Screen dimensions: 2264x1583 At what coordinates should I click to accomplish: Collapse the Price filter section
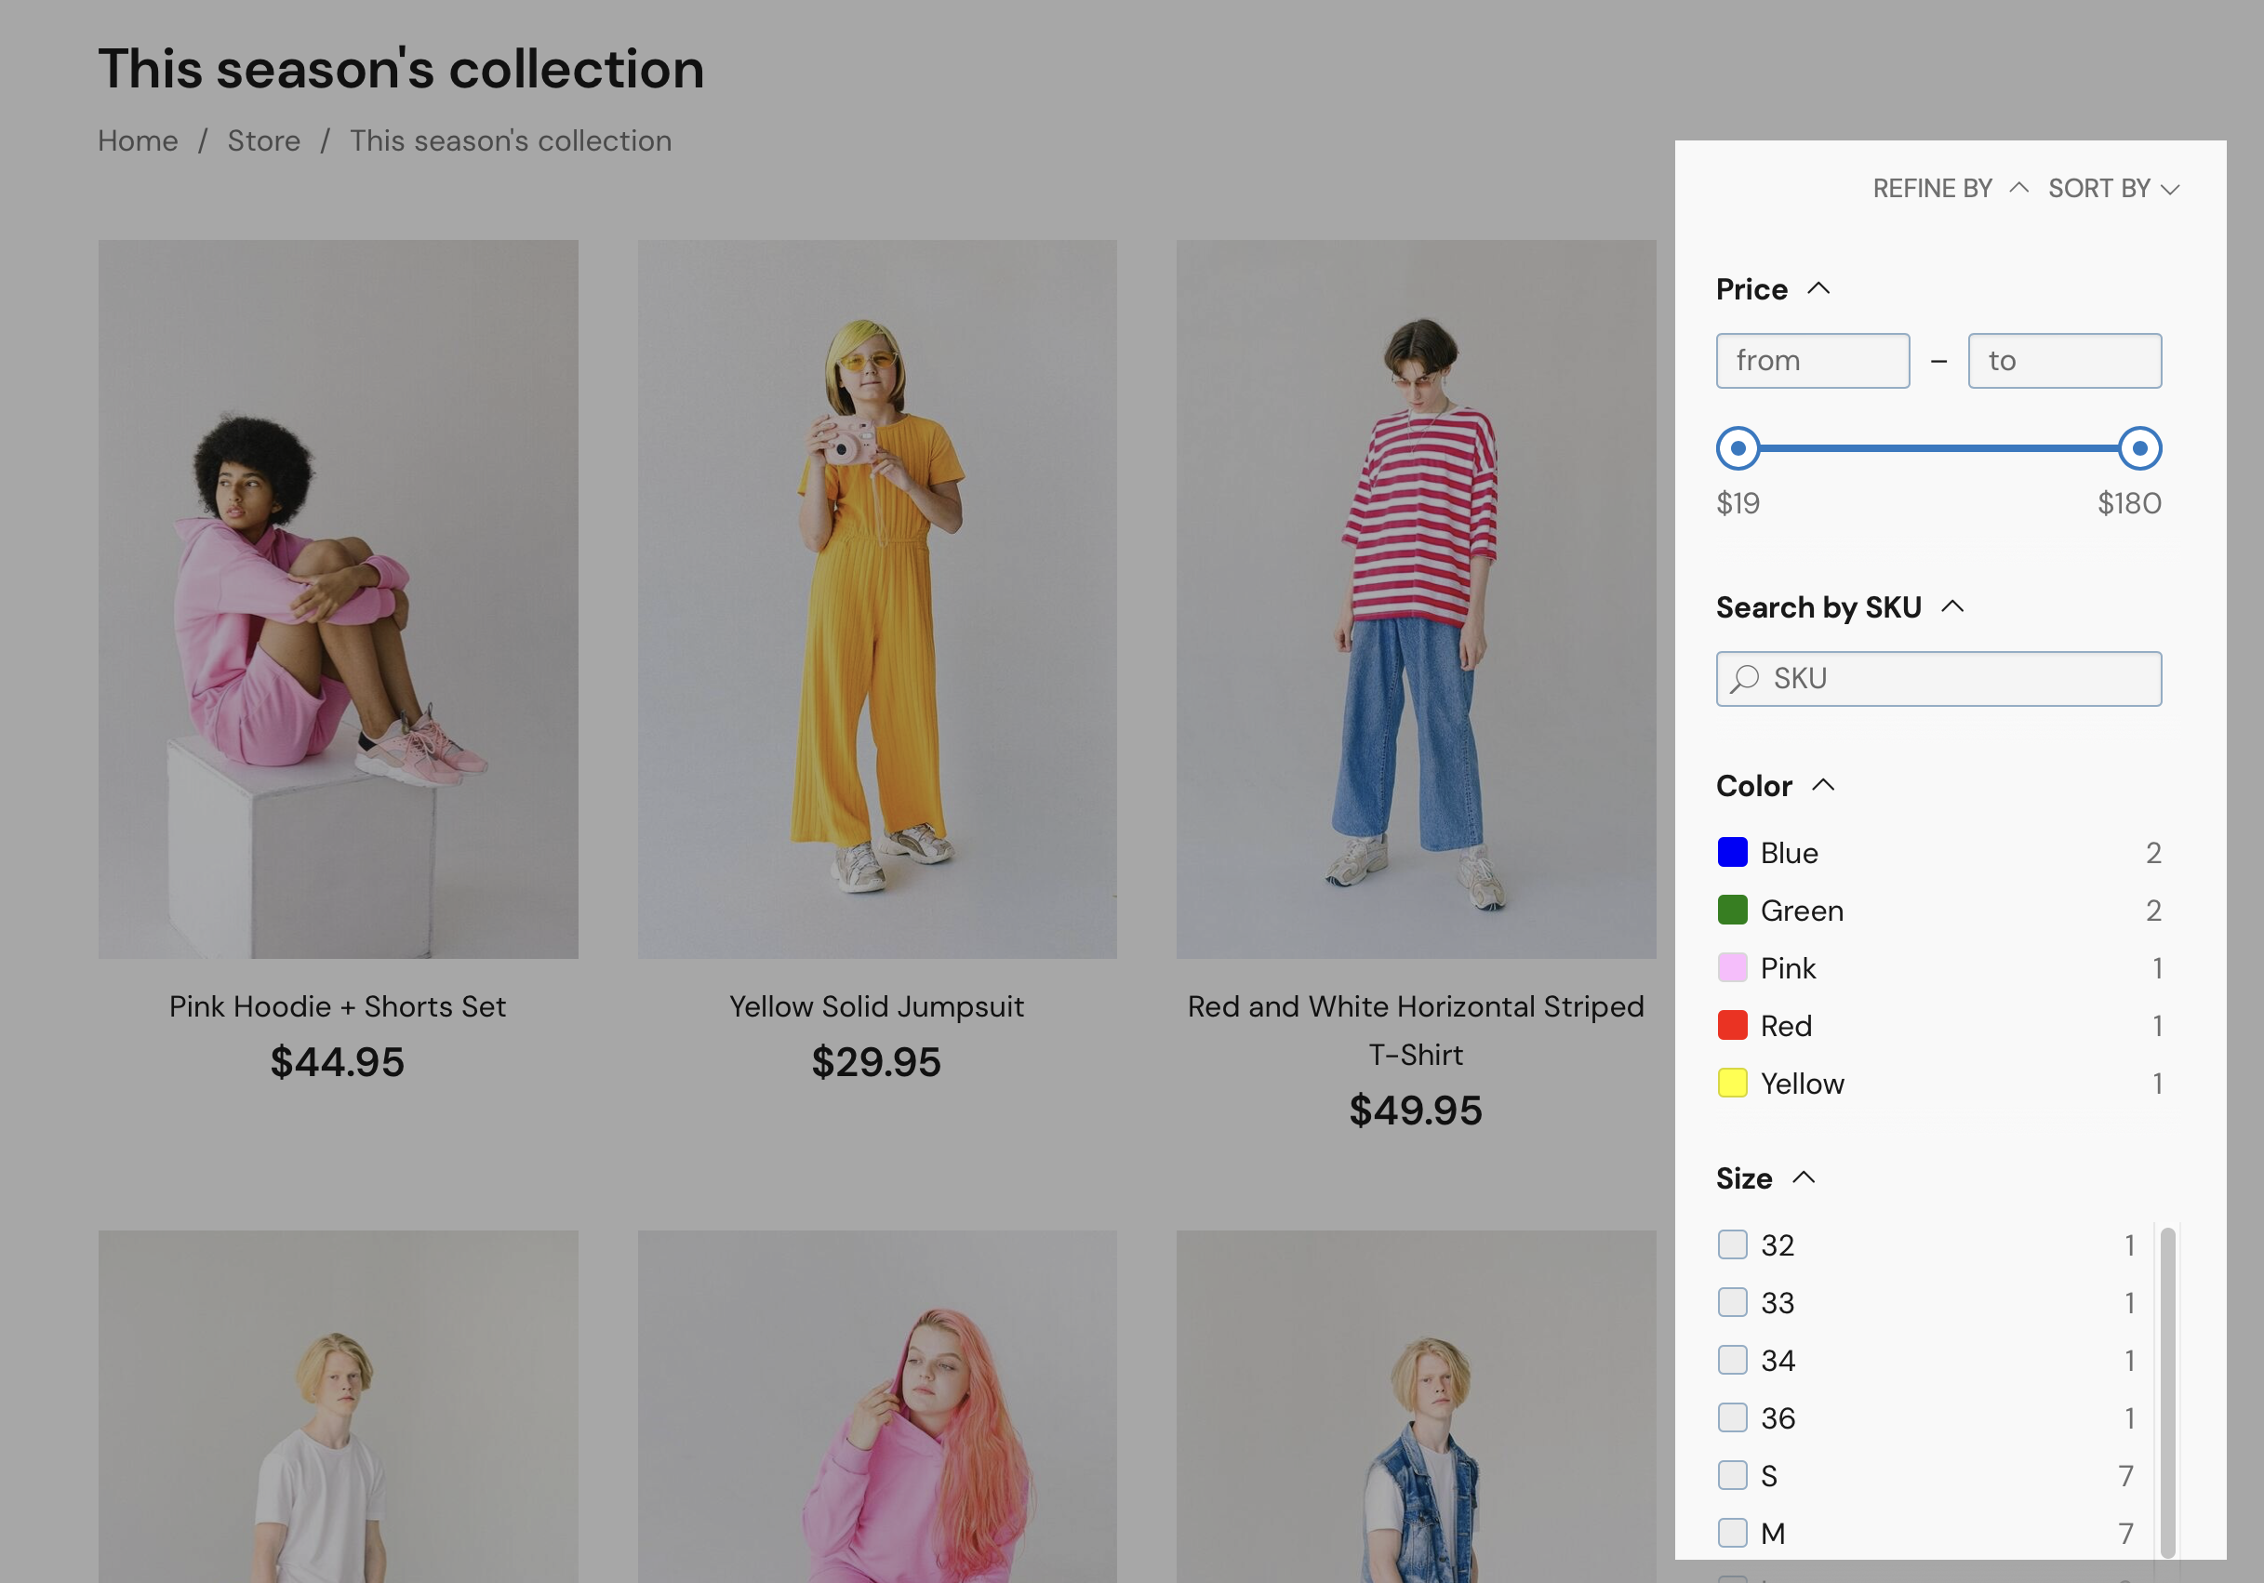[x=1818, y=287]
